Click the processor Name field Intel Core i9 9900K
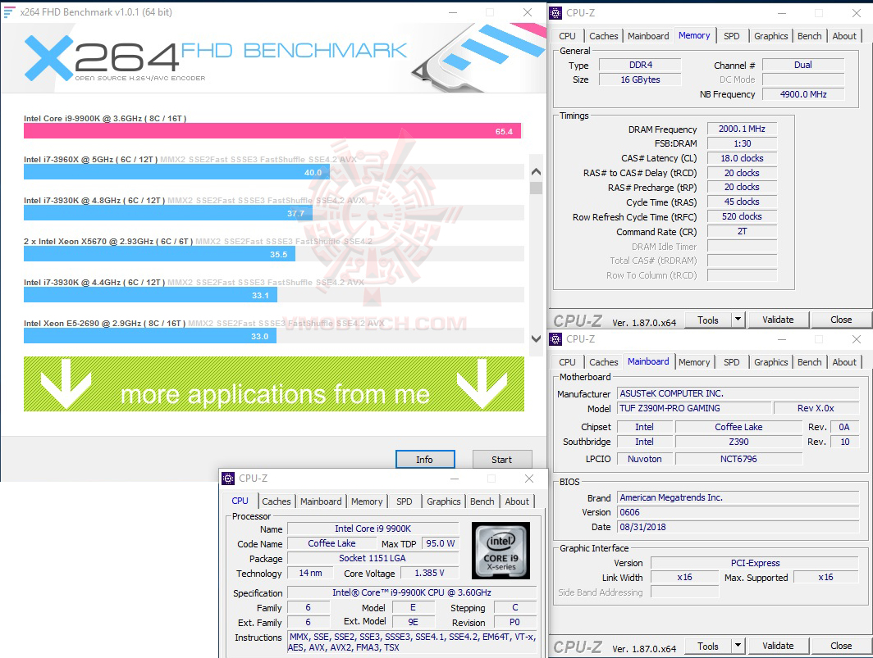The image size is (873, 658). tap(373, 529)
